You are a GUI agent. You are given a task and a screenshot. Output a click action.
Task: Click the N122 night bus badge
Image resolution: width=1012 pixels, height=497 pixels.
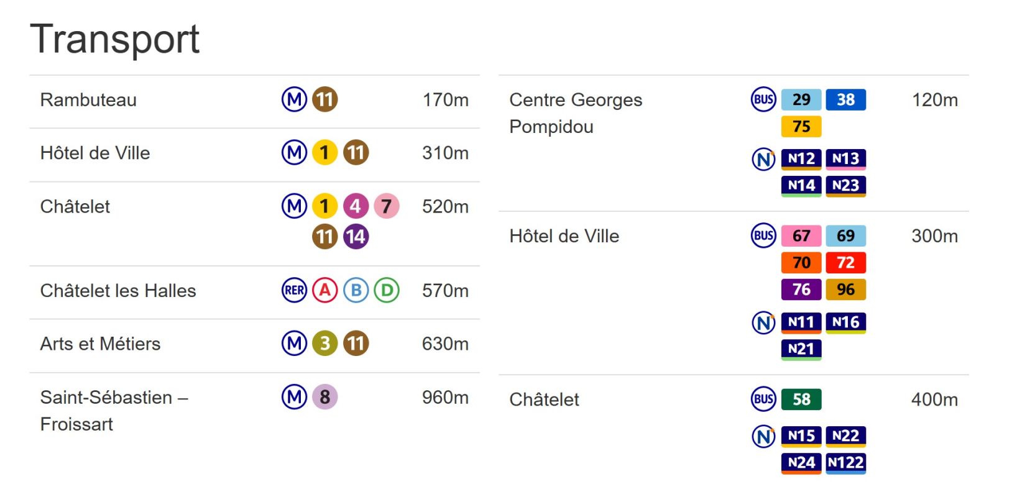pyautogui.click(x=845, y=463)
